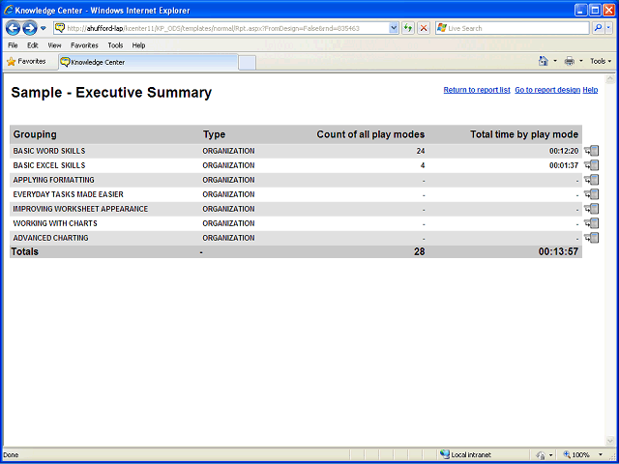This screenshot has height=464, width=619.
Task: Go forward with the browser Forward arrow
Action: pyautogui.click(x=30, y=28)
